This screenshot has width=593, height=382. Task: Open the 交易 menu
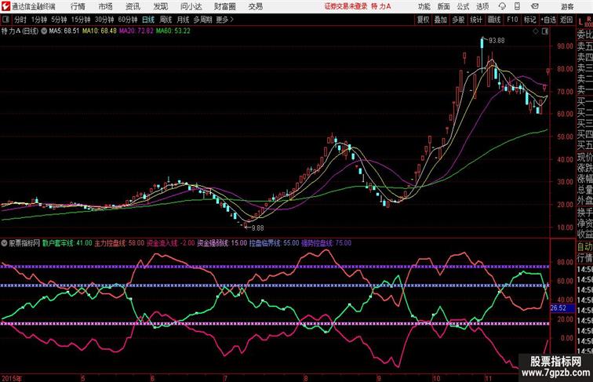[255, 6]
